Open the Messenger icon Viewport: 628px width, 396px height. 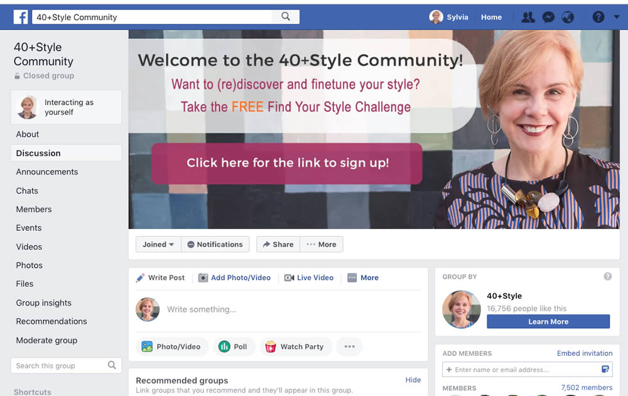tap(548, 17)
